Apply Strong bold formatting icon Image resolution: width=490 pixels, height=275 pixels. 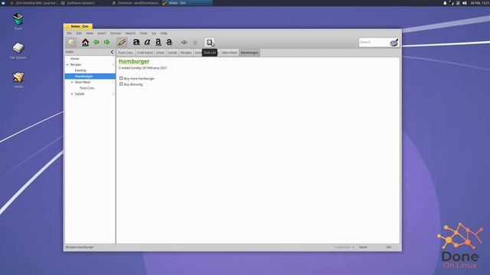(136, 42)
